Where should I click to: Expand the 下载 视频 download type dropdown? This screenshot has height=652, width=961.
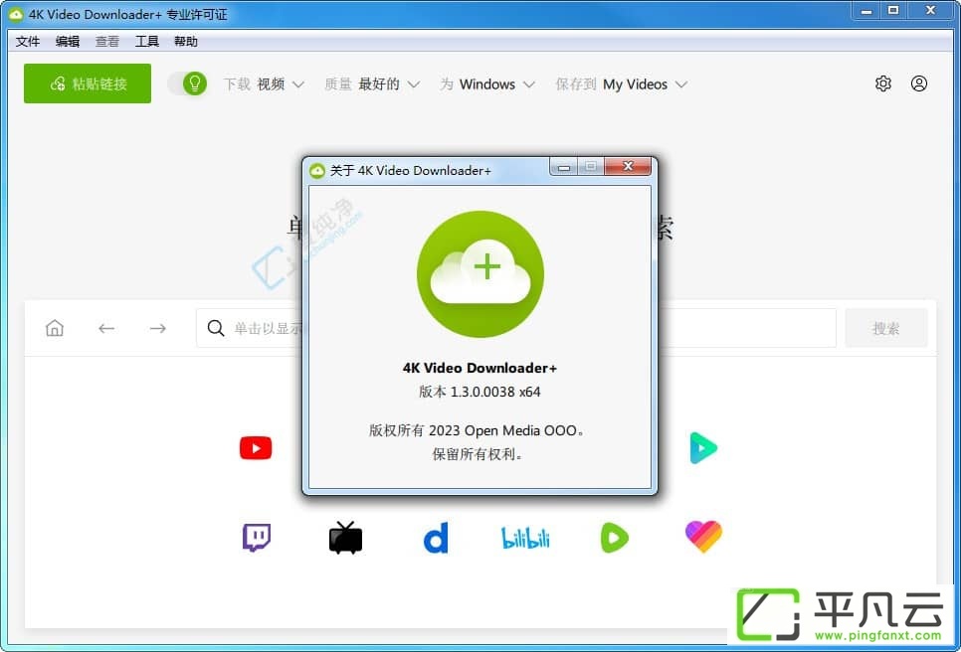click(264, 83)
